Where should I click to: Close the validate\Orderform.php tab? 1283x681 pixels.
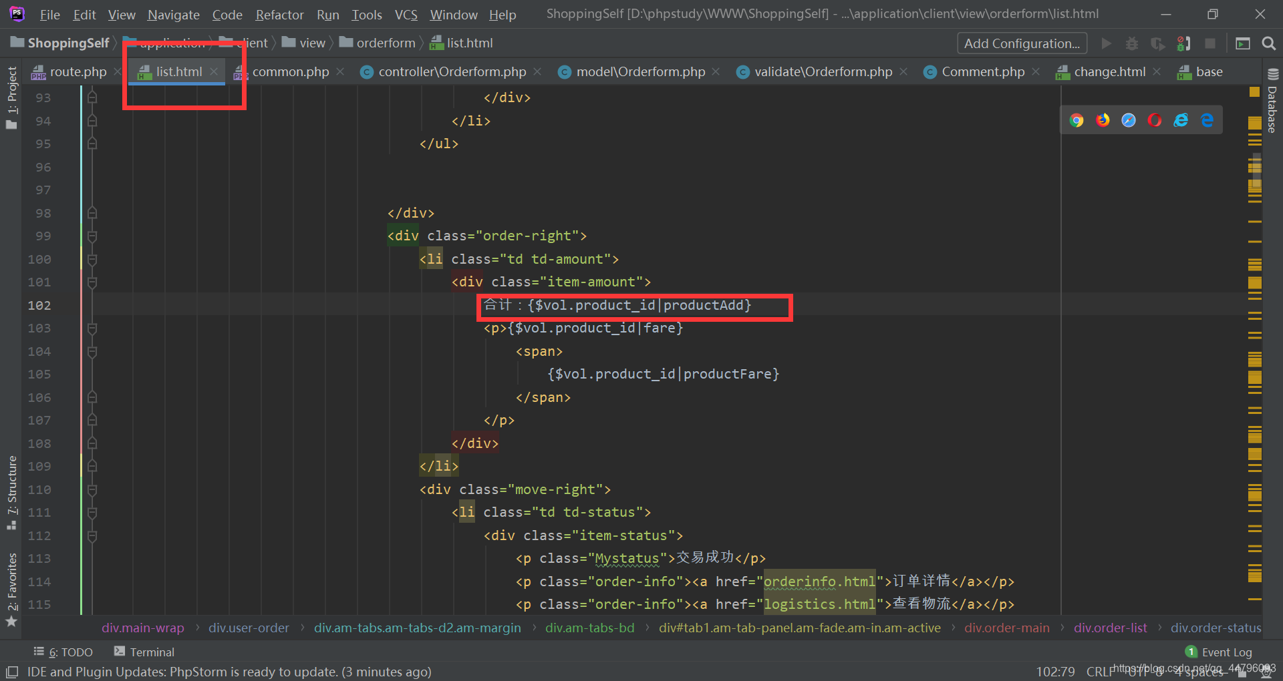click(903, 71)
